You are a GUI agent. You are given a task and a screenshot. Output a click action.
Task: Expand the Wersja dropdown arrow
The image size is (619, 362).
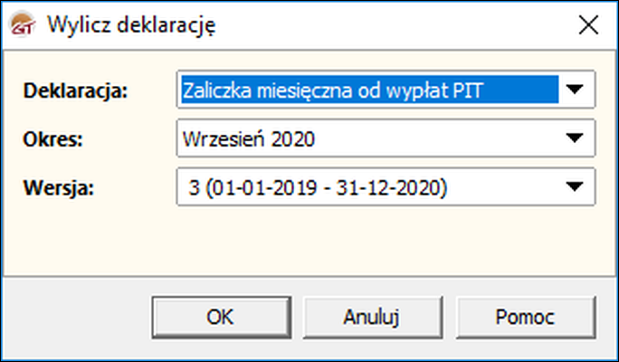[x=576, y=187]
